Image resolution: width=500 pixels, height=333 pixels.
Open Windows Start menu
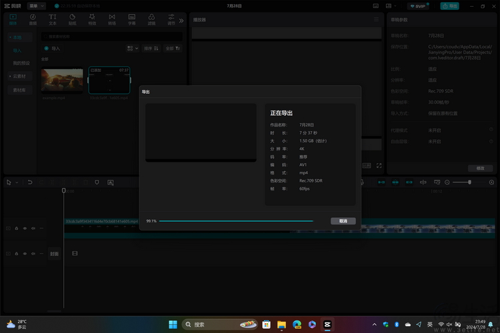pyautogui.click(x=173, y=324)
